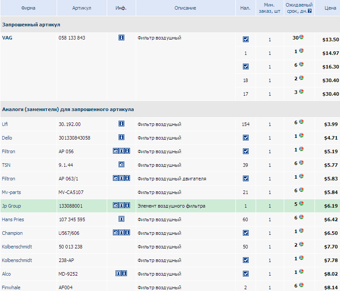Open the delivery pie chart in the Ufi row

(301, 122)
